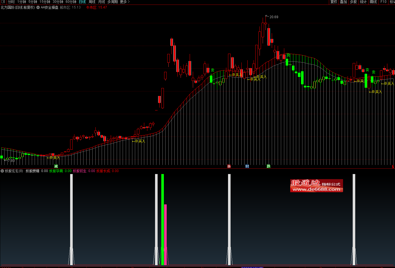Screen dimensions: 395x268
Task: Click the gudaobian watermark logo
Action: (316, 186)
